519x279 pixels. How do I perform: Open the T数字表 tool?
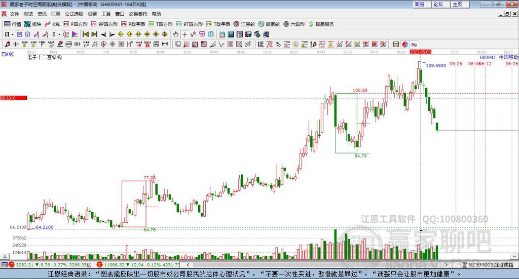click(x=218, y=24)
